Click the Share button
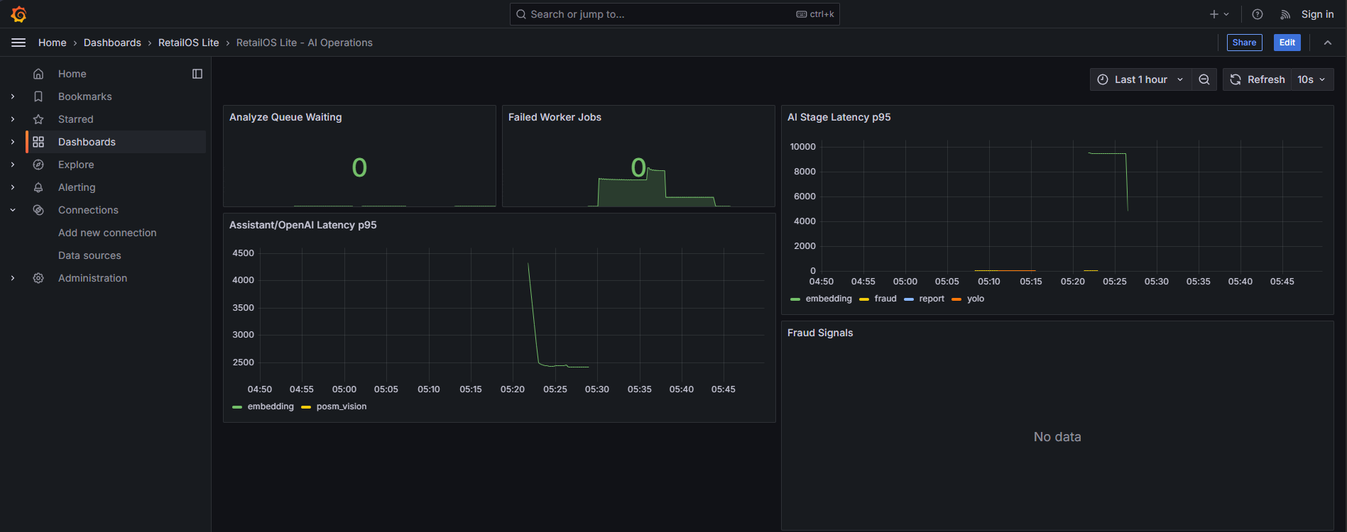 pyautogui.click(x=1244, y=43)
